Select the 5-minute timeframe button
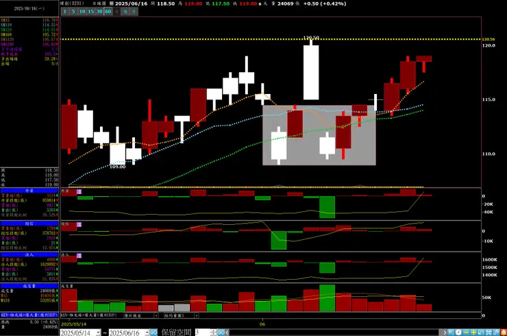 coord(73,12)
